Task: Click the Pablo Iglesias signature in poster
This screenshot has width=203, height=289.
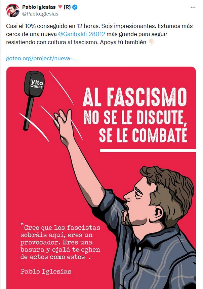Action: [x=46, y=271]
